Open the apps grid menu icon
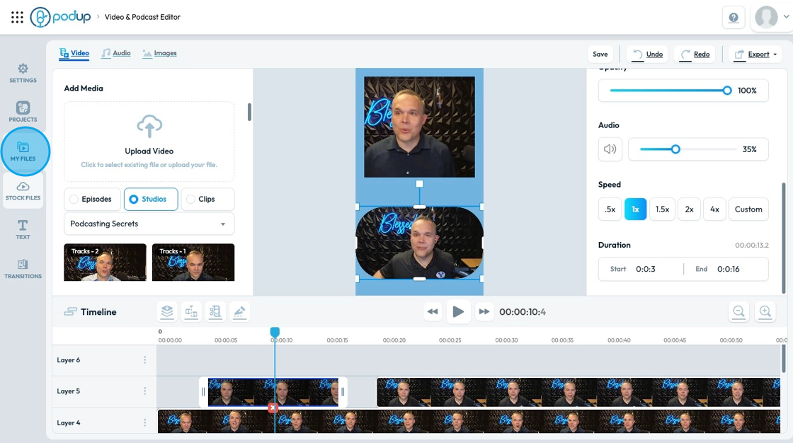The image size is (793, 443). click(17, 17)
